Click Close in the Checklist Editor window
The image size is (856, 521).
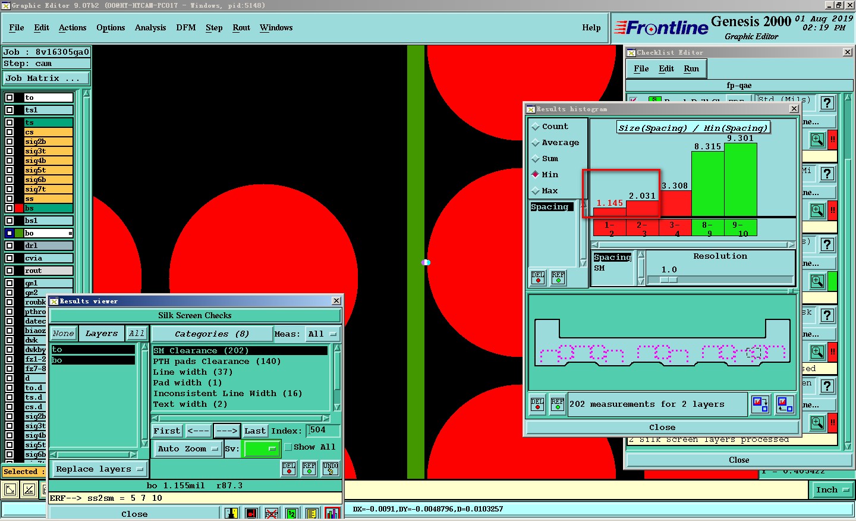click(739, 460)
